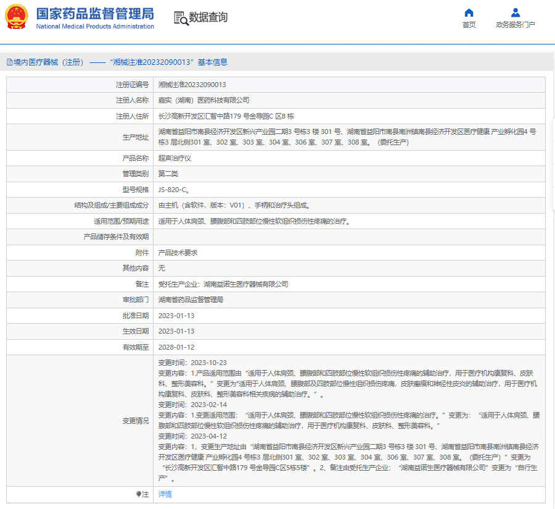Screen dimensions: 555x509
Task: Select the product name 超声治疗仪
Action: pyautogui.click(x=175, y=158)
